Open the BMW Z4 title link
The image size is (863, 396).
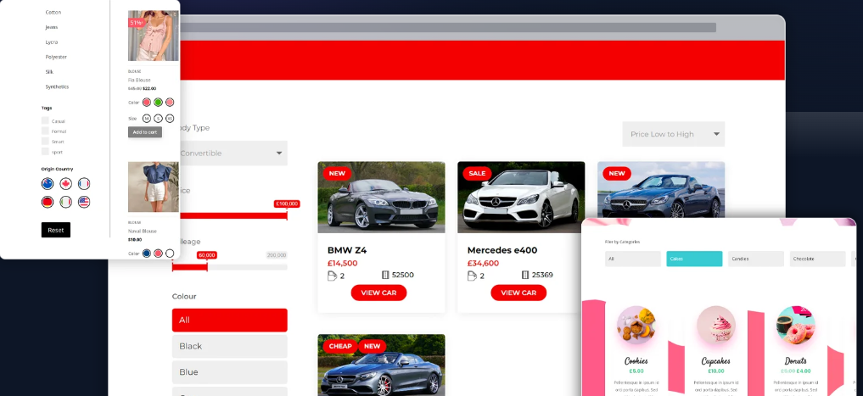coord(347,250)
